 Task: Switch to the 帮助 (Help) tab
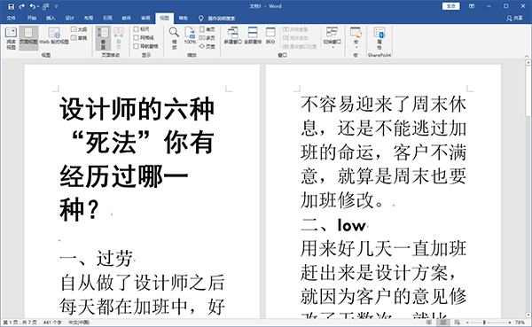tap(184, 19)
